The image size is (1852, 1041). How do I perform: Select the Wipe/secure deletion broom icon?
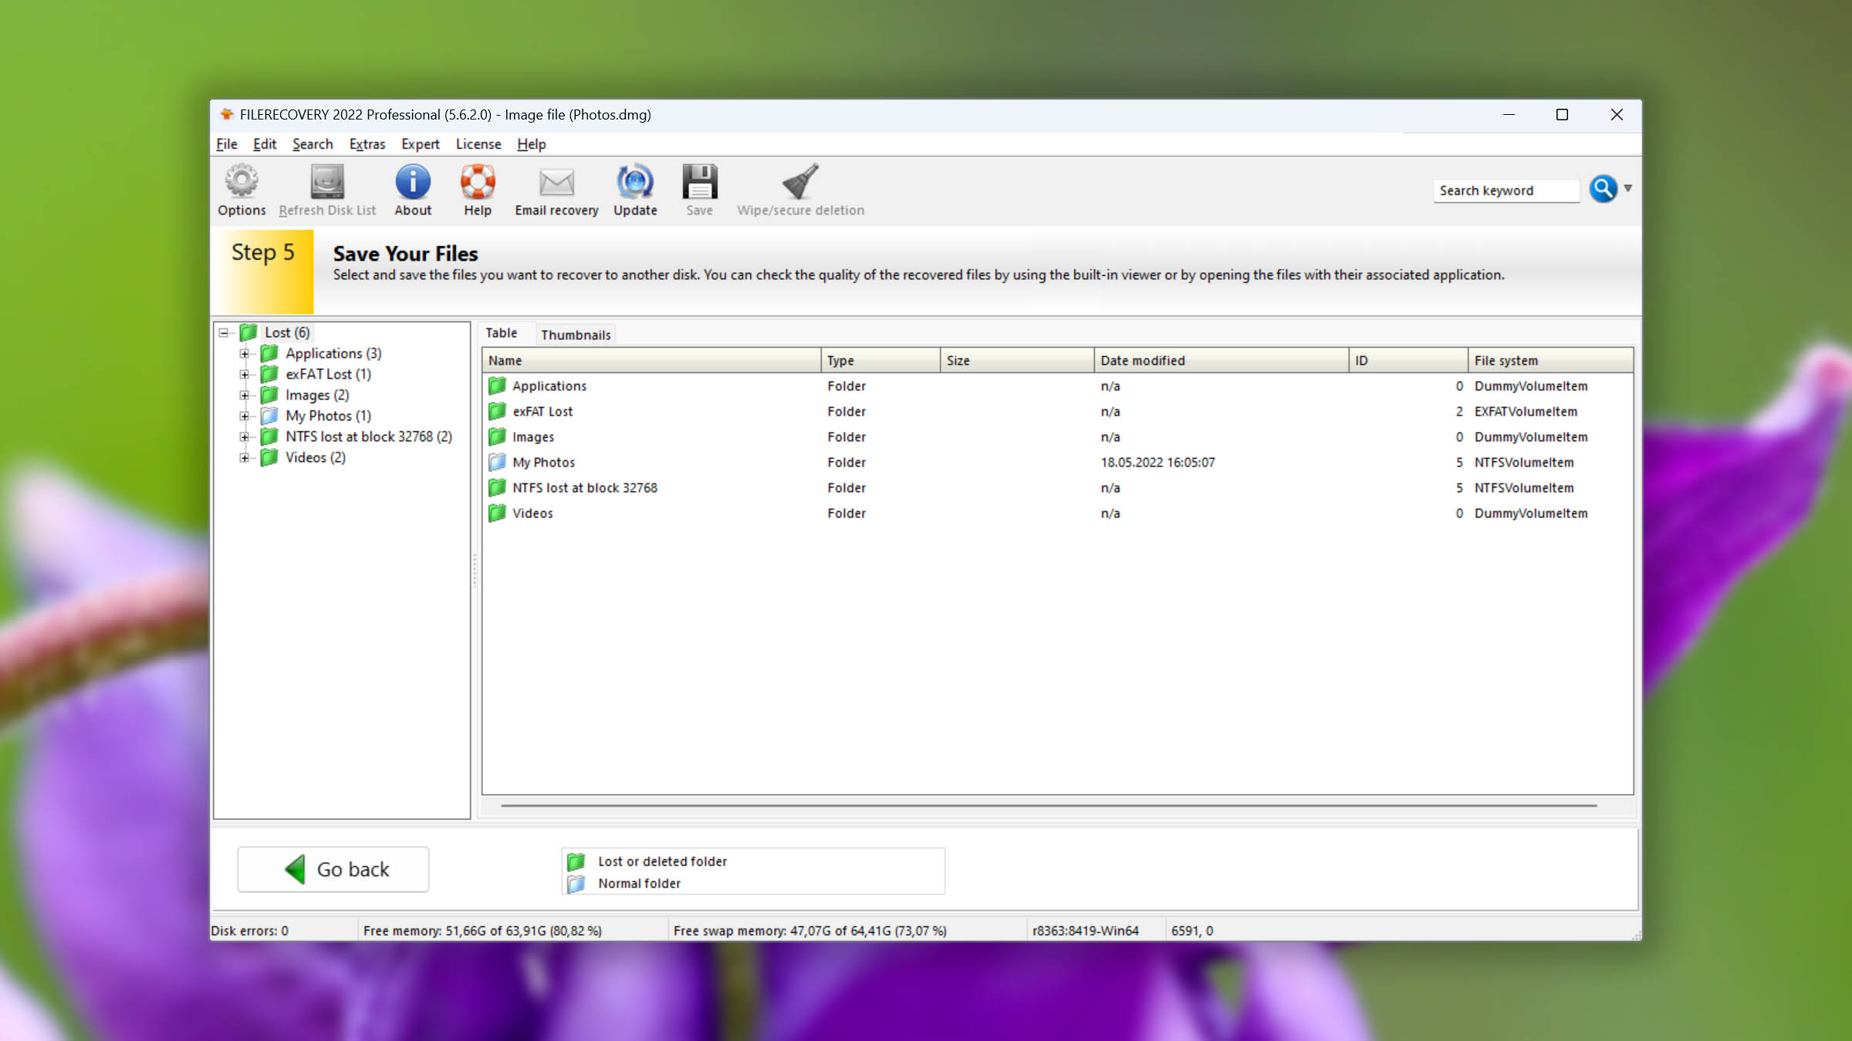coord(800,182)
